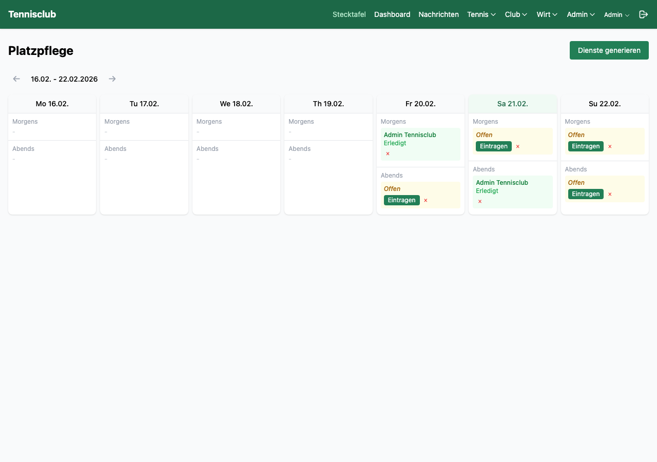Expand the Tennis dropdown menu
Viewport: 657px width, 462px height.
pos(481,14)
